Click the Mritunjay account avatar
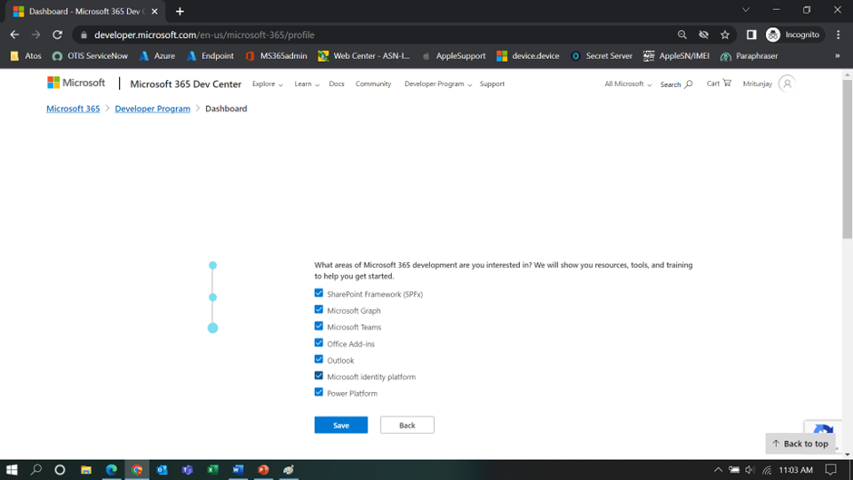853x480 pixels. (787, 83)
